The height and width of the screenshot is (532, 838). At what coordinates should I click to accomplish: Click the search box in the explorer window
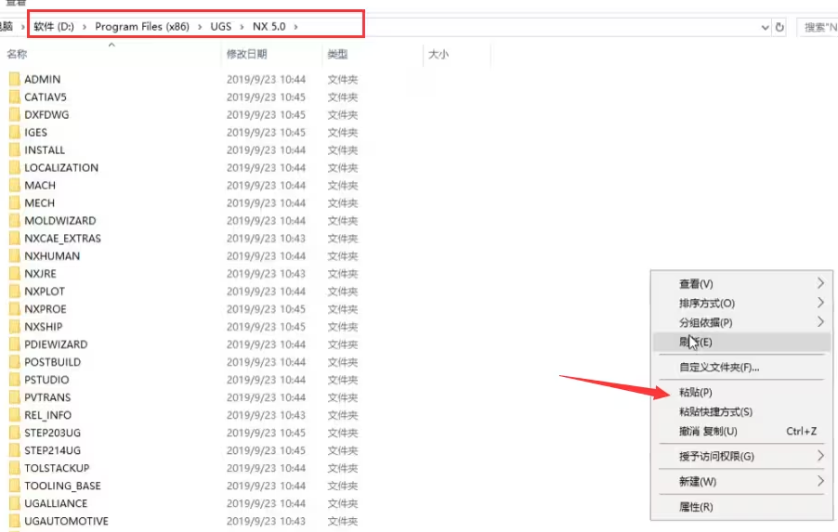pos(818,27)
